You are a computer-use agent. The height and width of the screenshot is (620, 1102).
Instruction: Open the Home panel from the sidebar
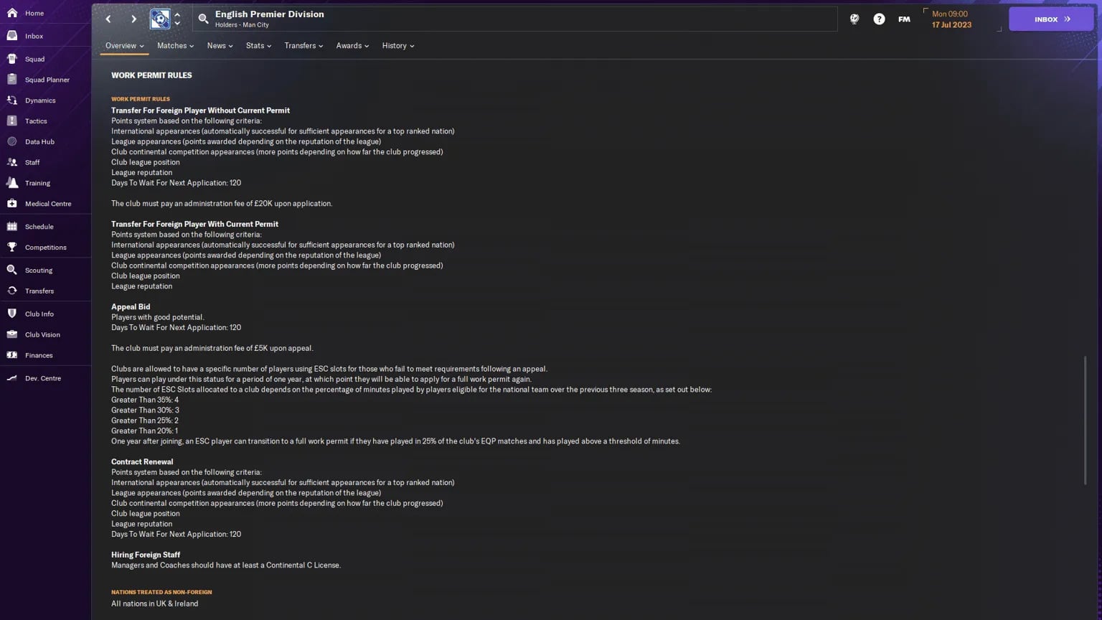pyautogui.click(x=33, y=13)
